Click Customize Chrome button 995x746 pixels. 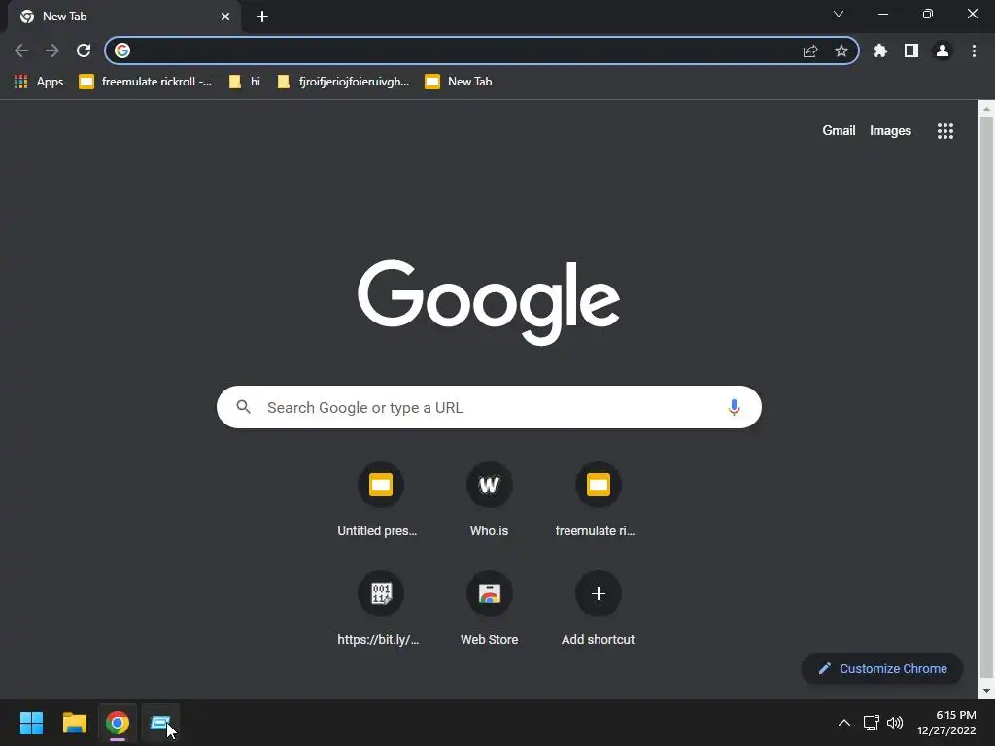[882, 668]
